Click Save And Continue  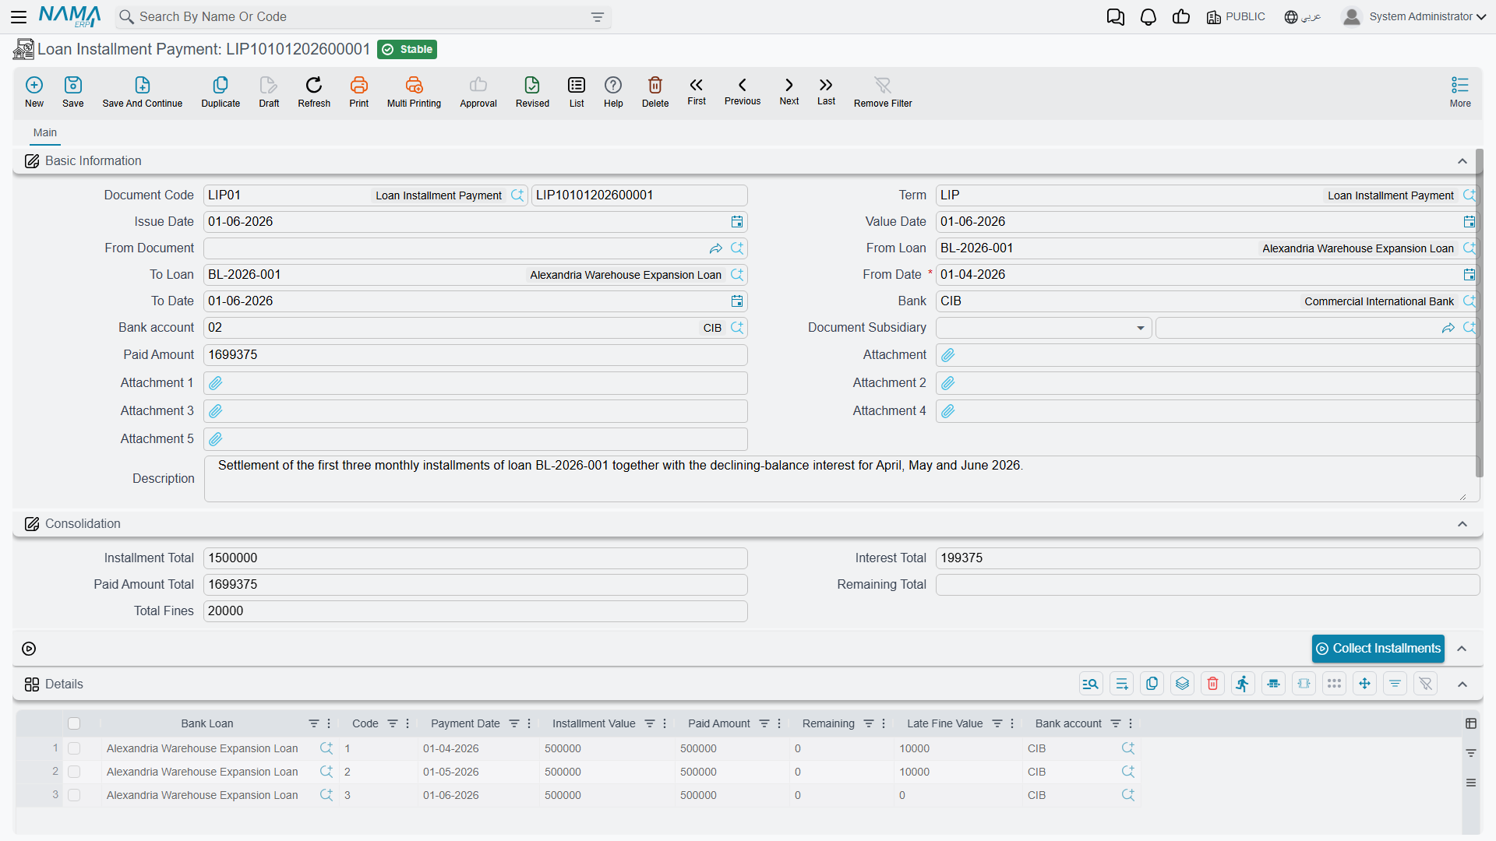point(143,91)
